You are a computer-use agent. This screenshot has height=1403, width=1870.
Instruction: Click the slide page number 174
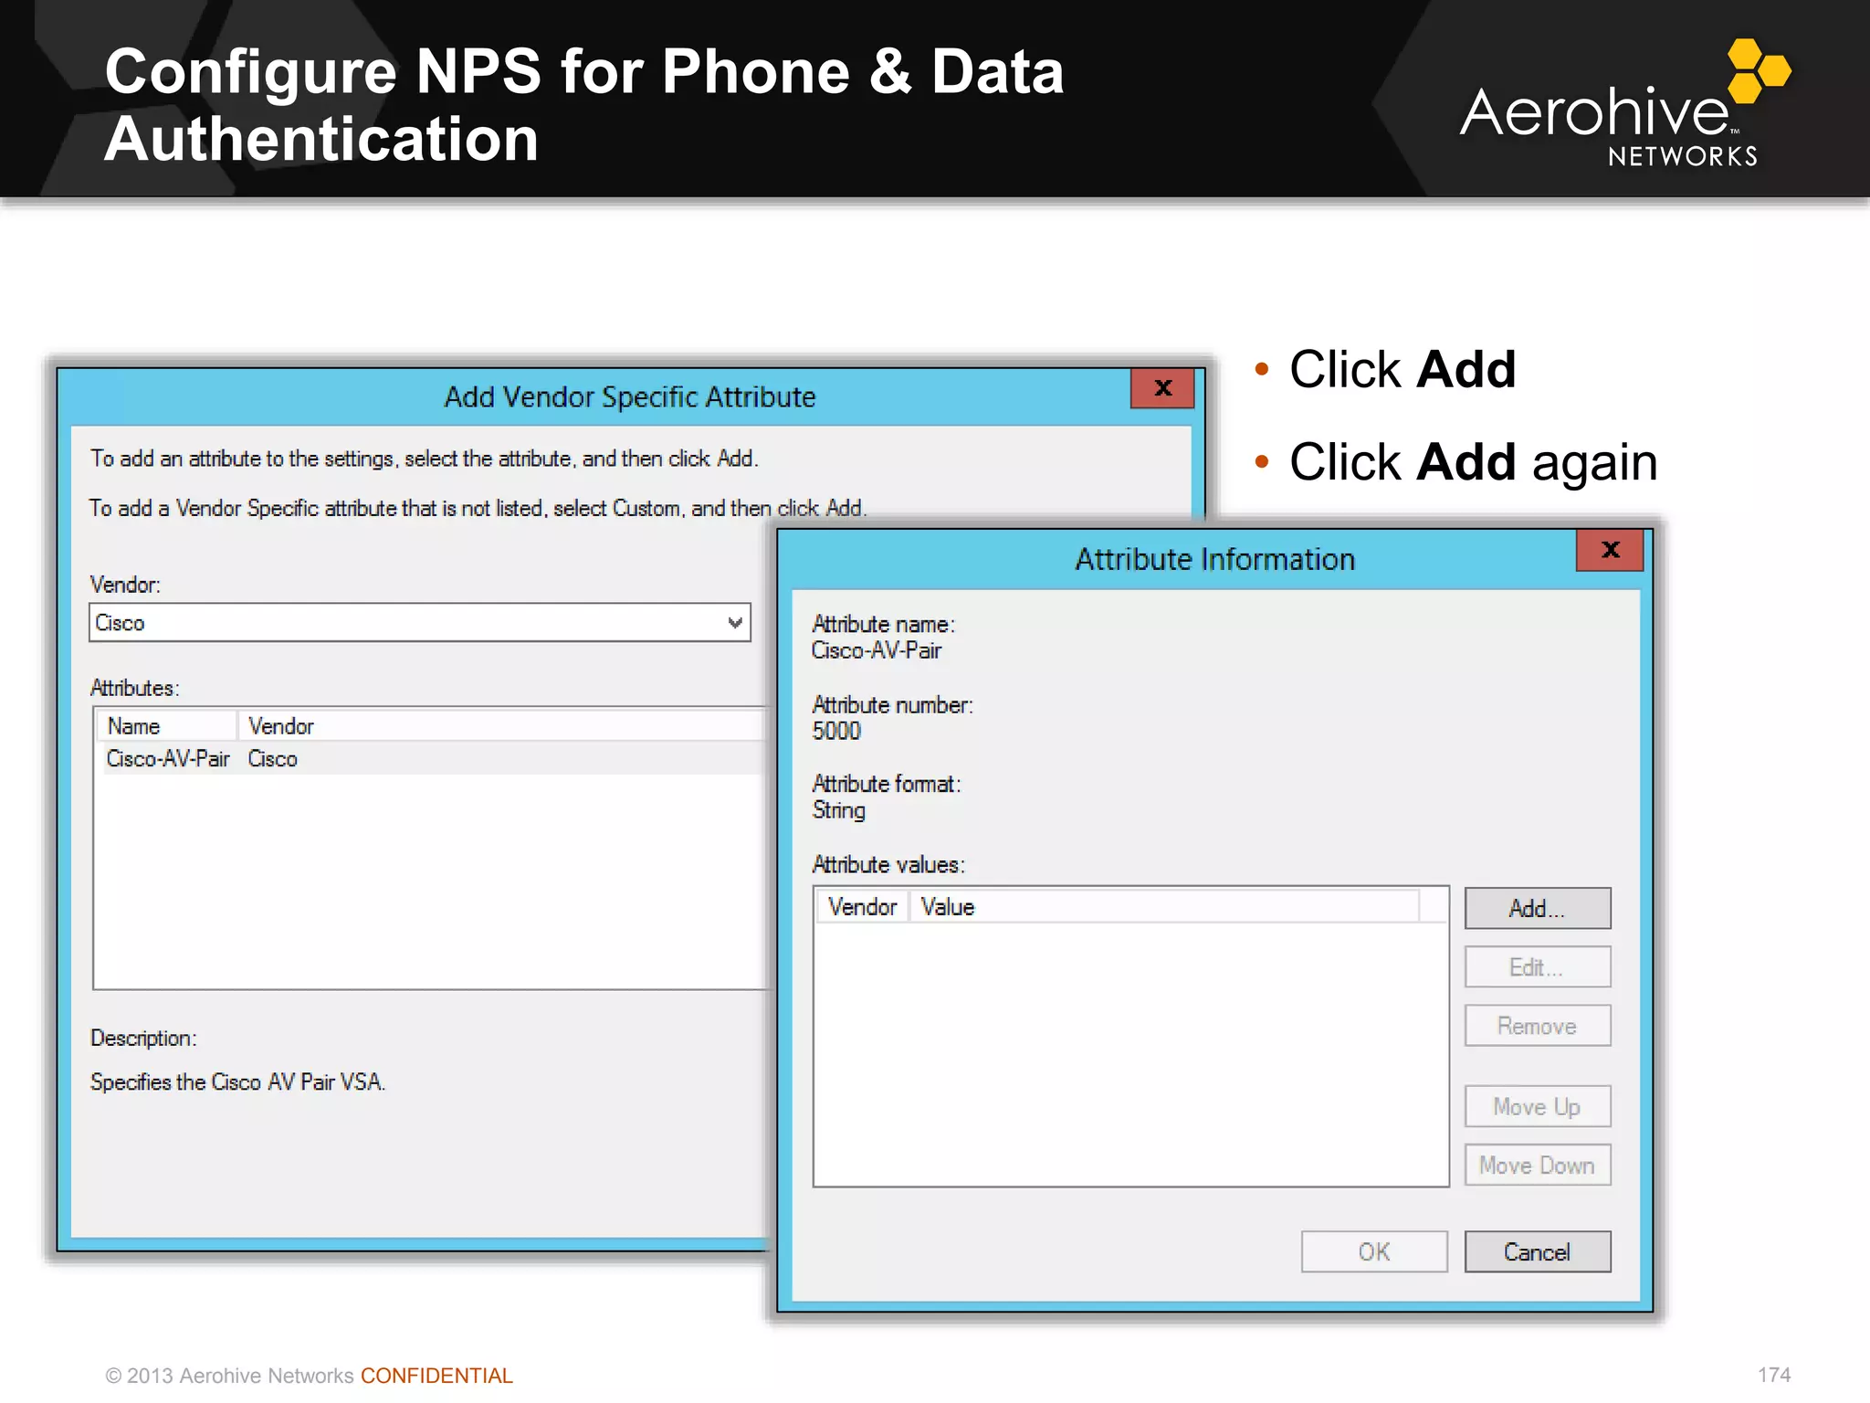(x=1774, y=1375)
